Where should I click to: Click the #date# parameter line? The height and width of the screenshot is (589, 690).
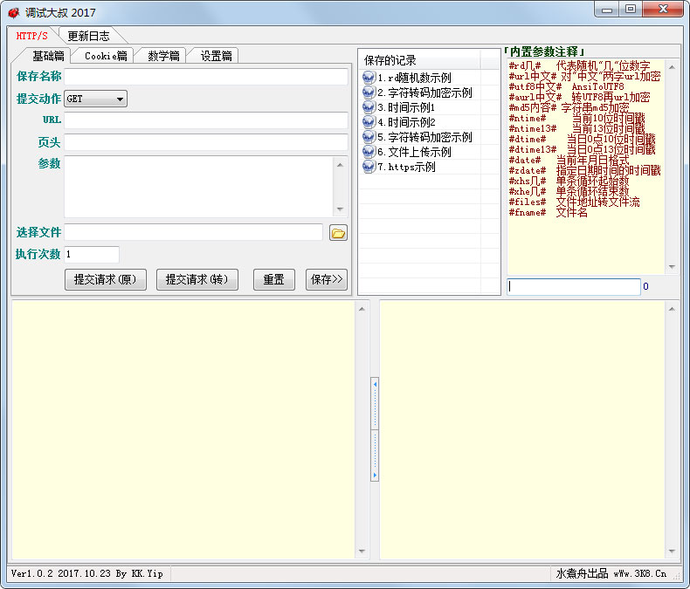point(569,160)
